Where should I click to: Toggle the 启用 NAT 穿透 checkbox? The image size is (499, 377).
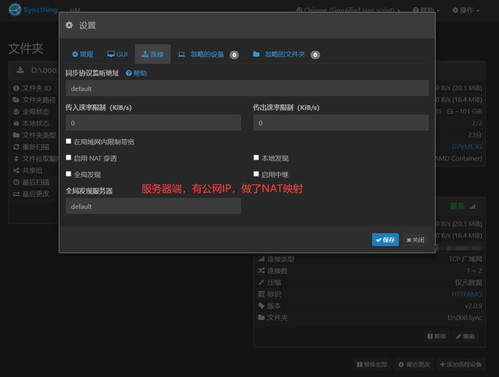point(69,158)
